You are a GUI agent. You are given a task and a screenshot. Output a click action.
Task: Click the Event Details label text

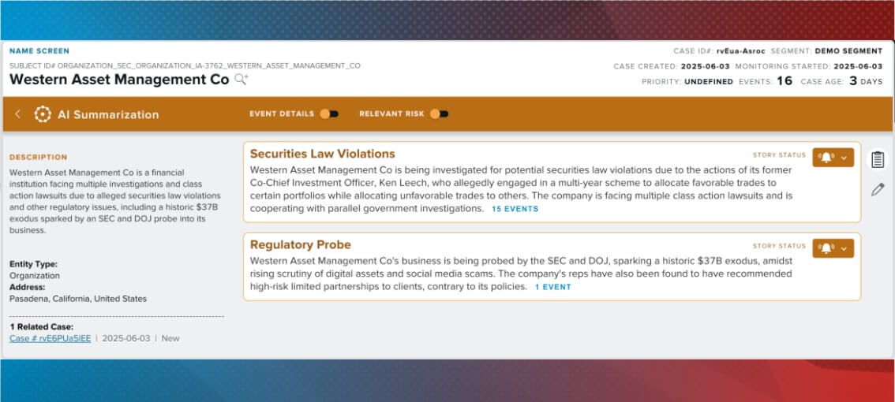(282, 114)
